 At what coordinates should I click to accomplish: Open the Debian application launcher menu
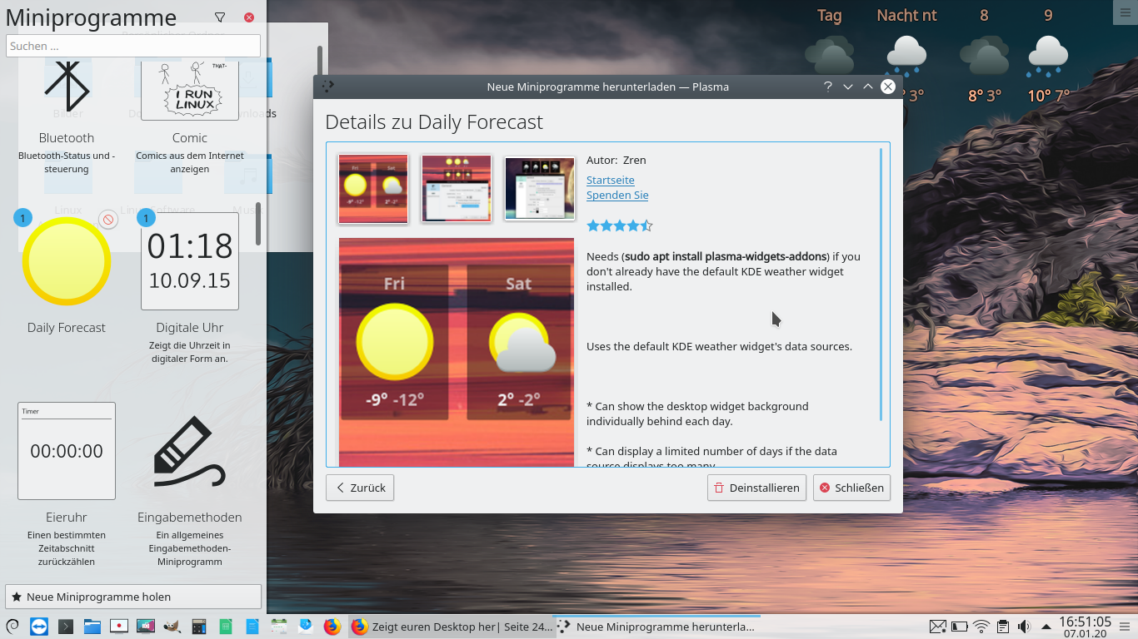(11, 627)
